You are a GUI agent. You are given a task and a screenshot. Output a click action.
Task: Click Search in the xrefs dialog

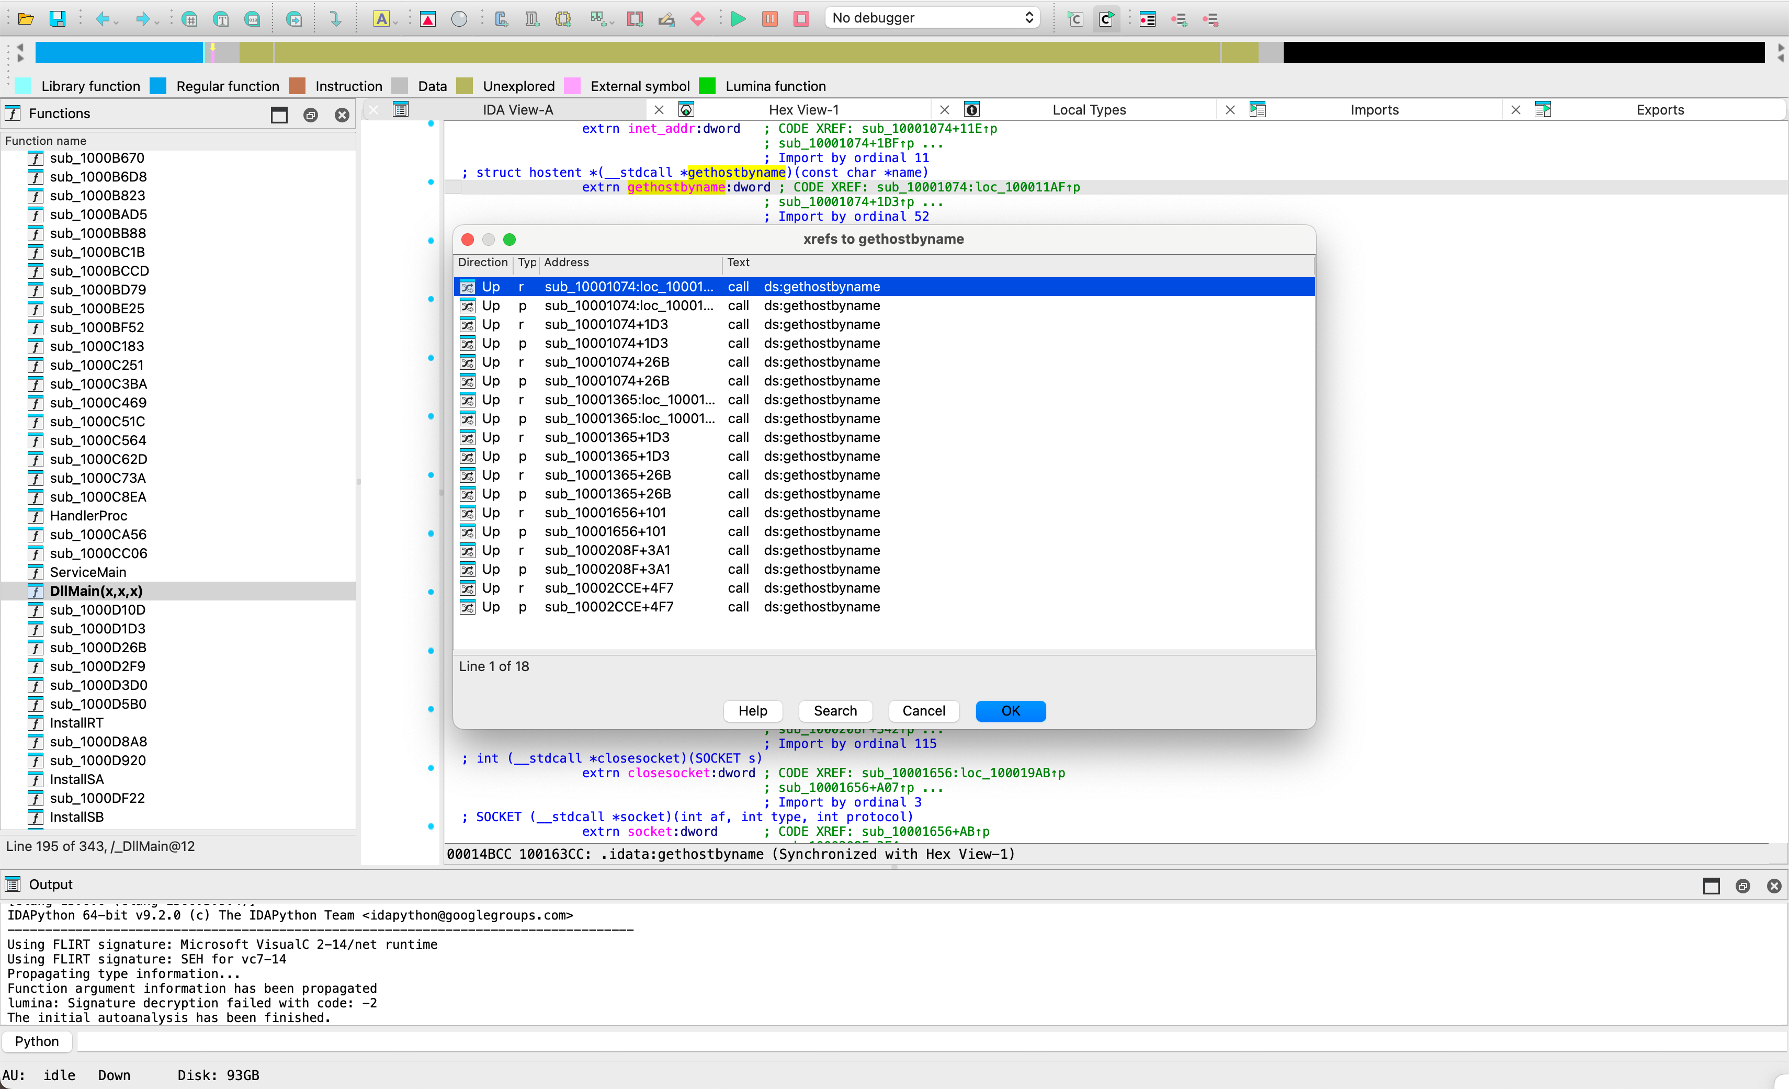point(835,711)
